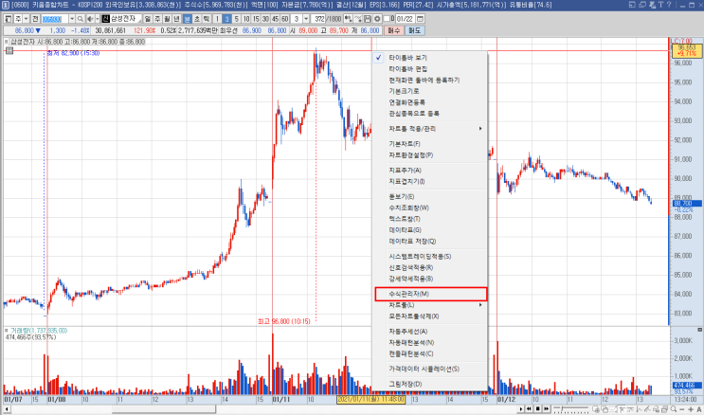Image resolution: width=704 pixels, height=415 pixels.
Task: Select the 60-minute interval button
Action: [x=284, y=19]
